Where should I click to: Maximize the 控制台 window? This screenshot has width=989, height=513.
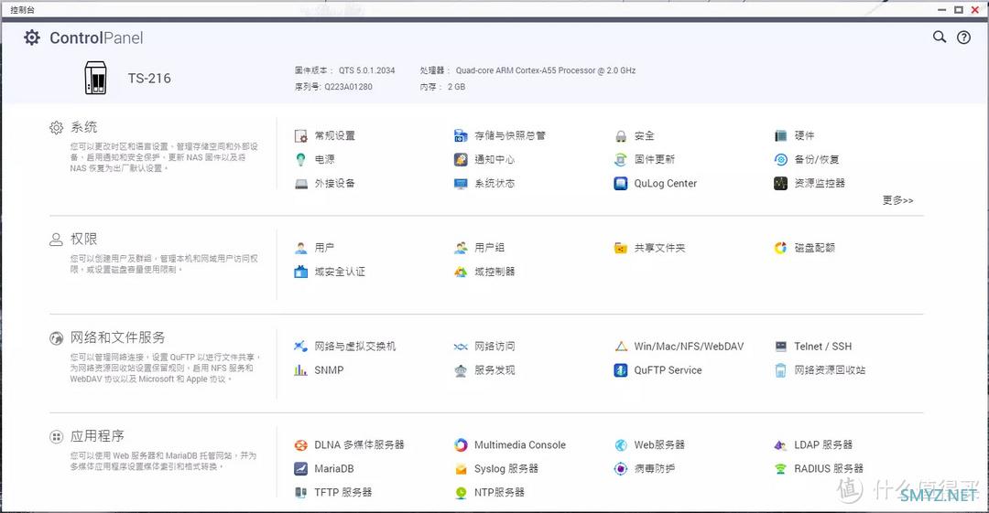(x=958, y=9)
